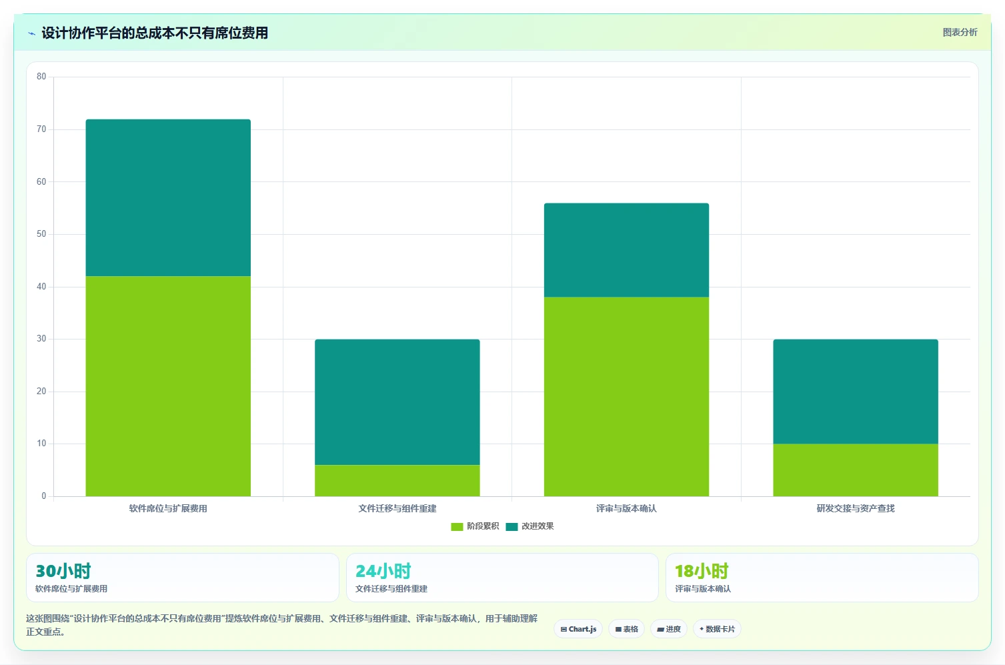The width and height of the screenshot is (1005, 665).
Task: Click the teal 改进效果 bar for 文件迁移与组件重建
Action: tap(397, 402)
